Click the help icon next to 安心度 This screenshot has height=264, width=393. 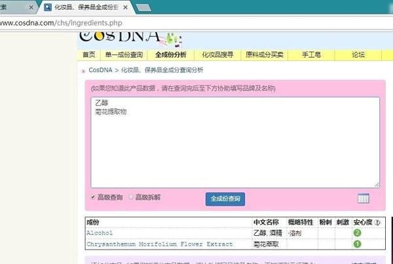click(x=377, y=222)
